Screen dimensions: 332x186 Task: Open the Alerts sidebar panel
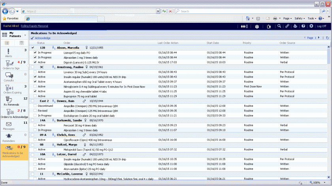[14, 53]
